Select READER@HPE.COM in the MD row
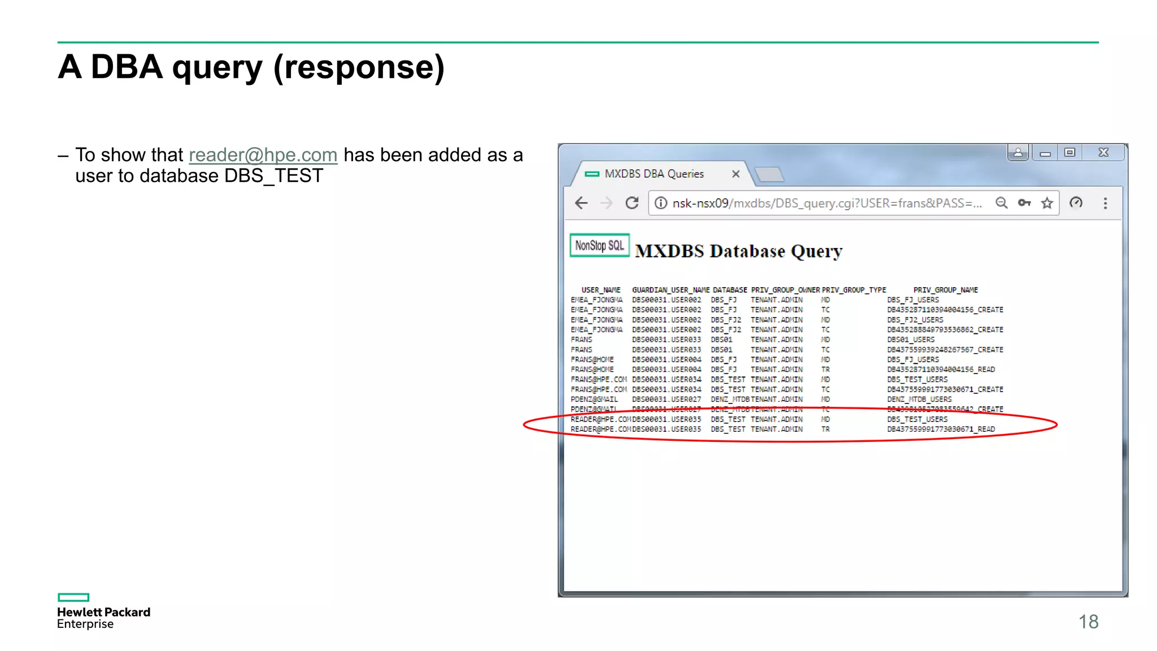Viewport: 1157px width, 651px height. tap(601, 419)
